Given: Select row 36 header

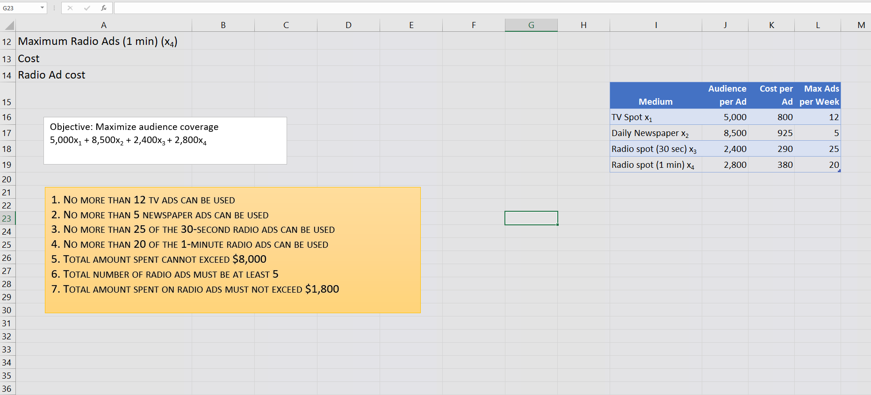Looking at the screenshot, I should tap(7, 388).
